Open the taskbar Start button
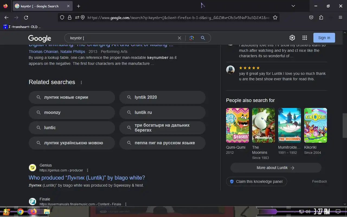This screenshot has height=217, width=347. [7, 212]
